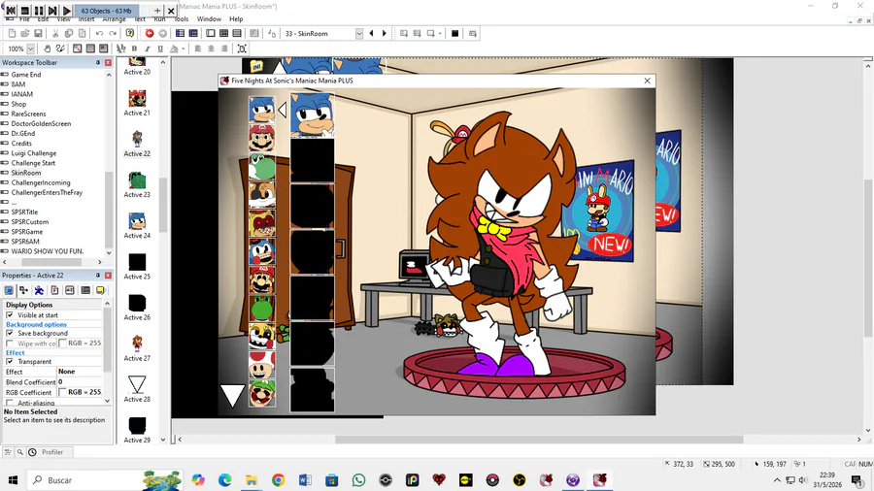The image size is (874, 491).
Task: Open the Event List Editor icon
Action: click(237, 33)
